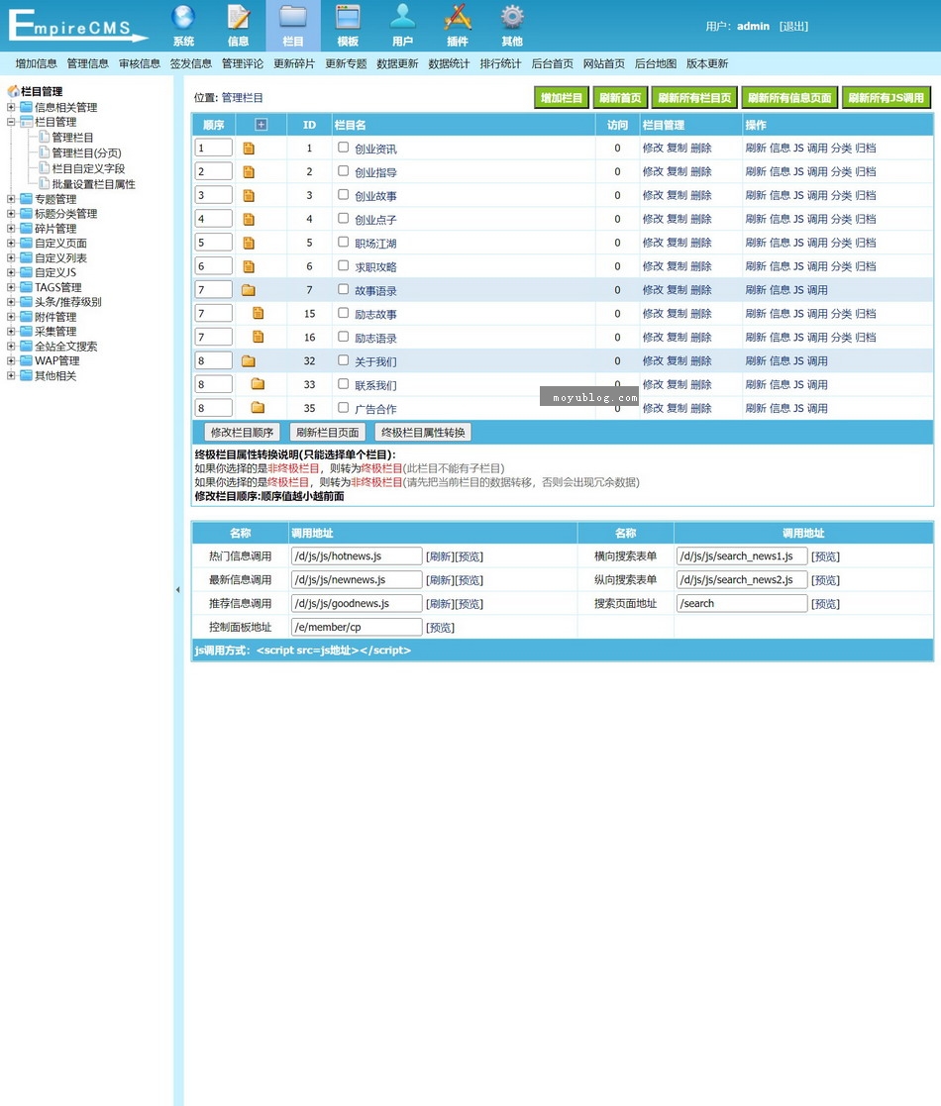The height and width of the screenshot is (1106, 941).
Task: Click the 修改栏目顺序 button
Action: (x=242, y=433)
